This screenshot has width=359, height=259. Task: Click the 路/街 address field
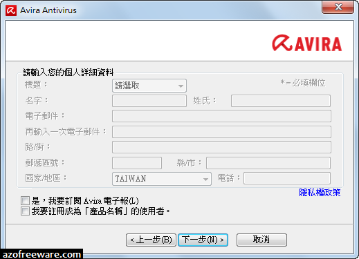(221, 147)
